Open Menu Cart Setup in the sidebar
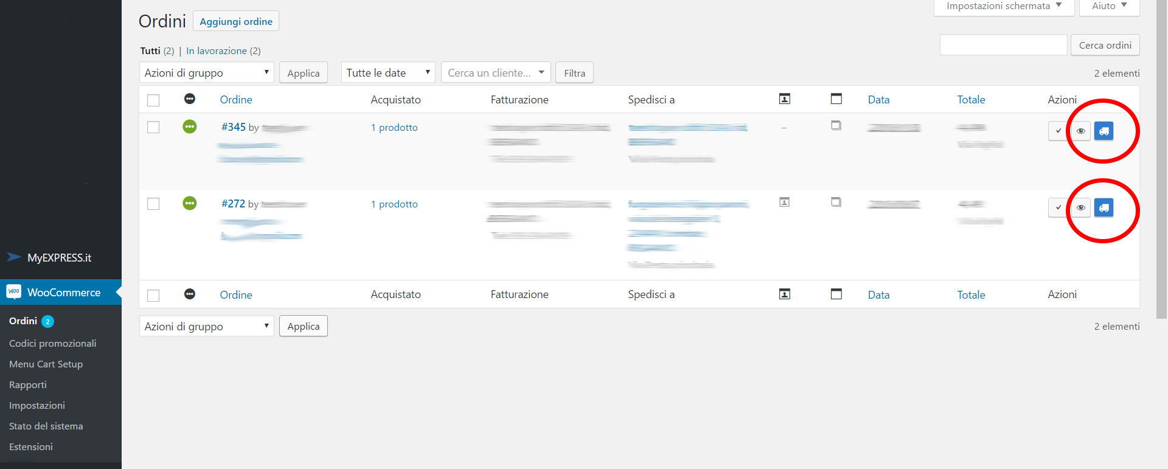This screenshot has height=469, width=1168. tap(46, 364)
